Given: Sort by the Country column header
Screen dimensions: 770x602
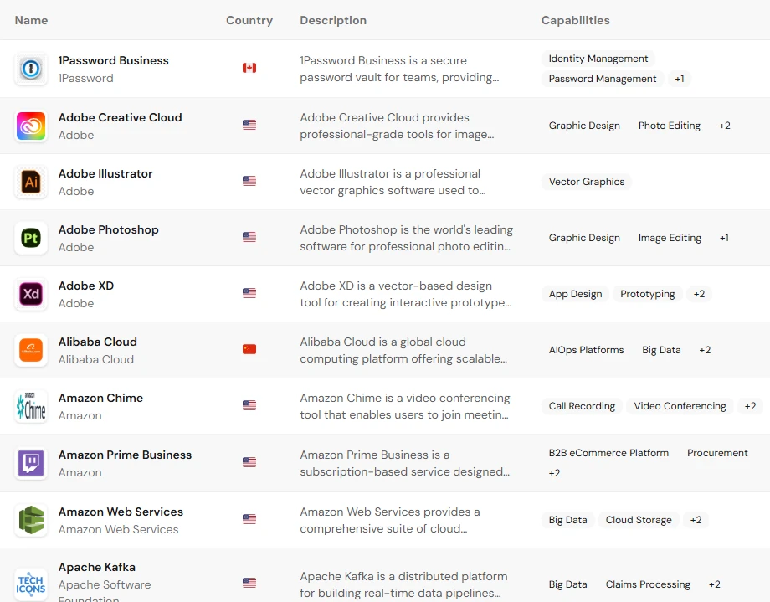Looking at the screenshot, I should click(249, 20).
